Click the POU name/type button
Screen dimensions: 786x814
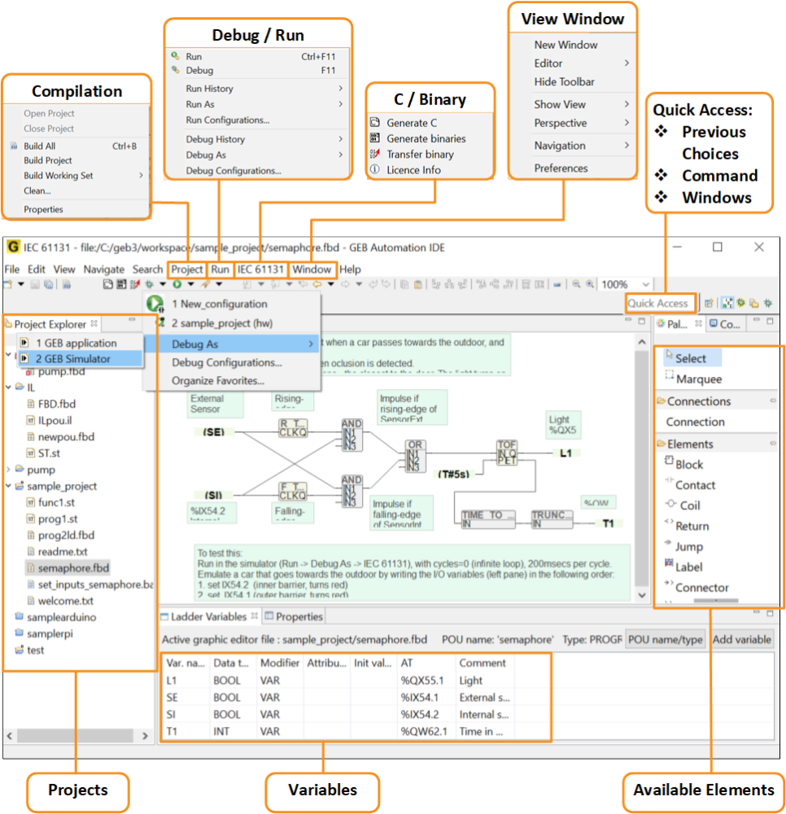(x=666, y=640)
